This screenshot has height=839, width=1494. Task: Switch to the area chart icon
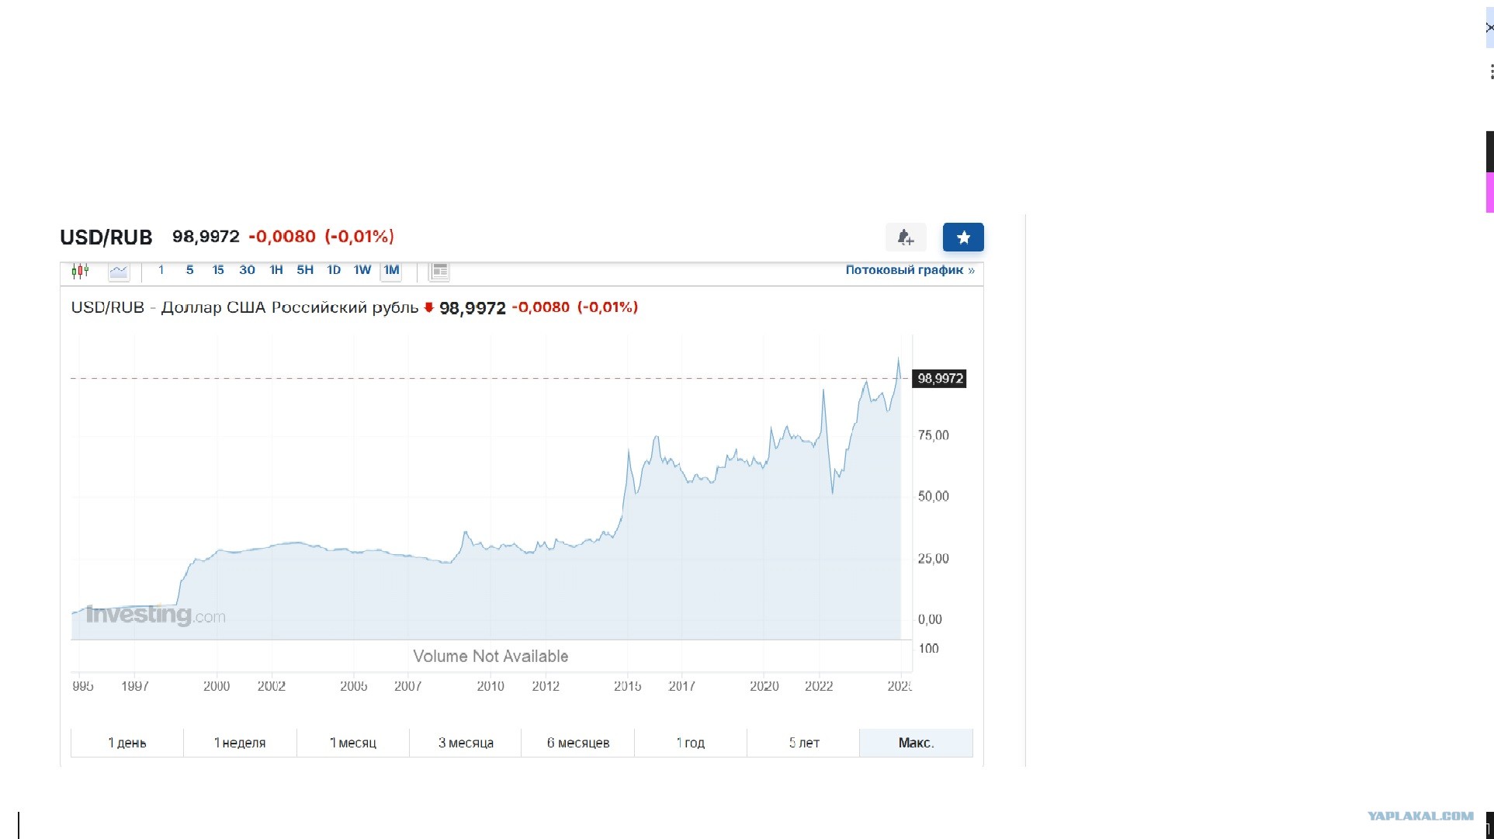119,271
